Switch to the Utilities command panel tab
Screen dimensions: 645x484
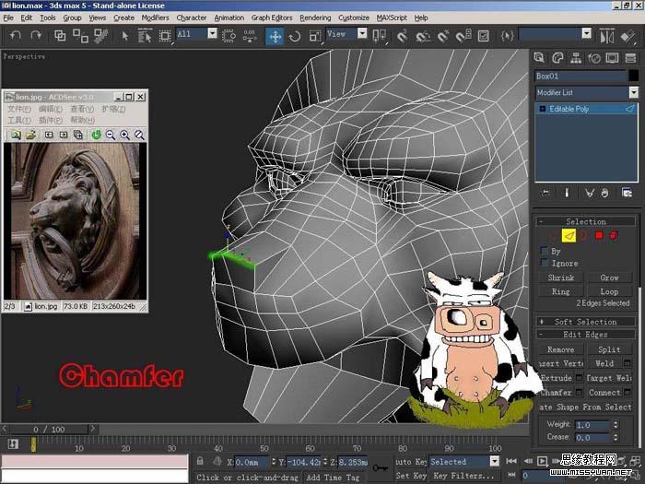(x=630, y=58)
